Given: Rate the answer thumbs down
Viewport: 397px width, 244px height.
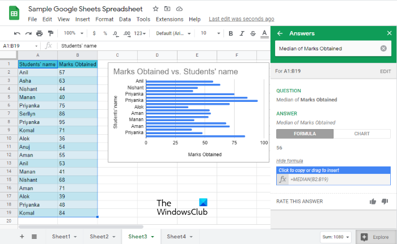Looking at the screenshot, I should (385, 202).
